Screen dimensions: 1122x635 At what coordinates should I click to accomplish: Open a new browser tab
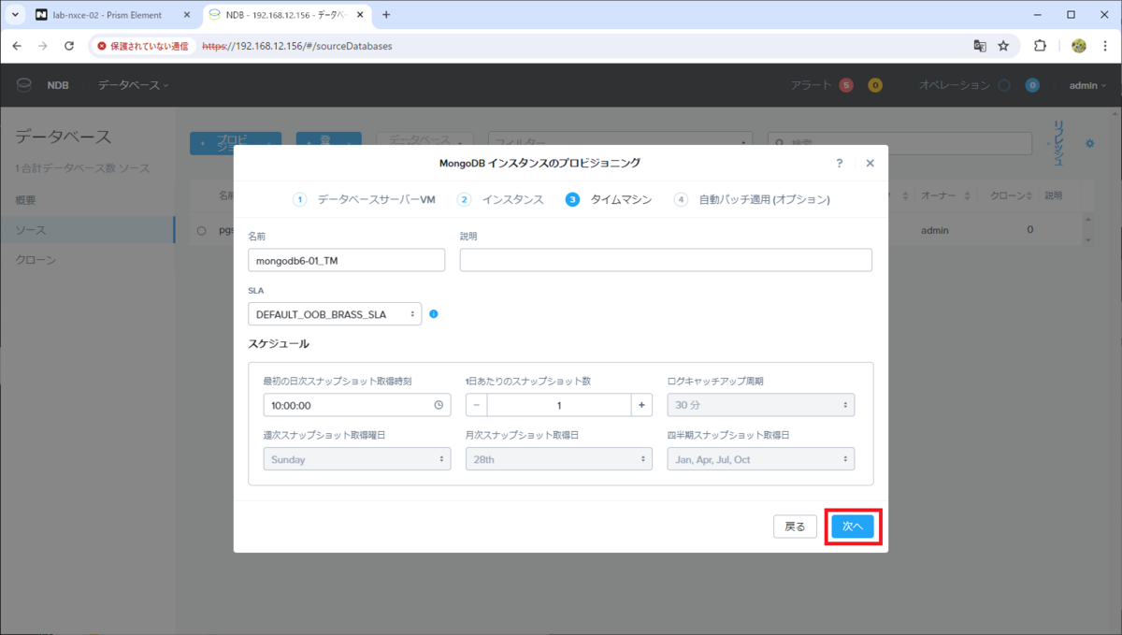point(386,15)
